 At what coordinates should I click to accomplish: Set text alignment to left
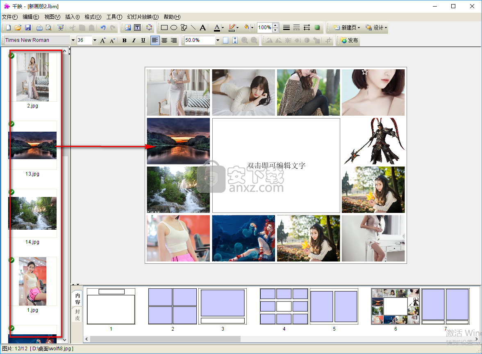coord(155,40)
